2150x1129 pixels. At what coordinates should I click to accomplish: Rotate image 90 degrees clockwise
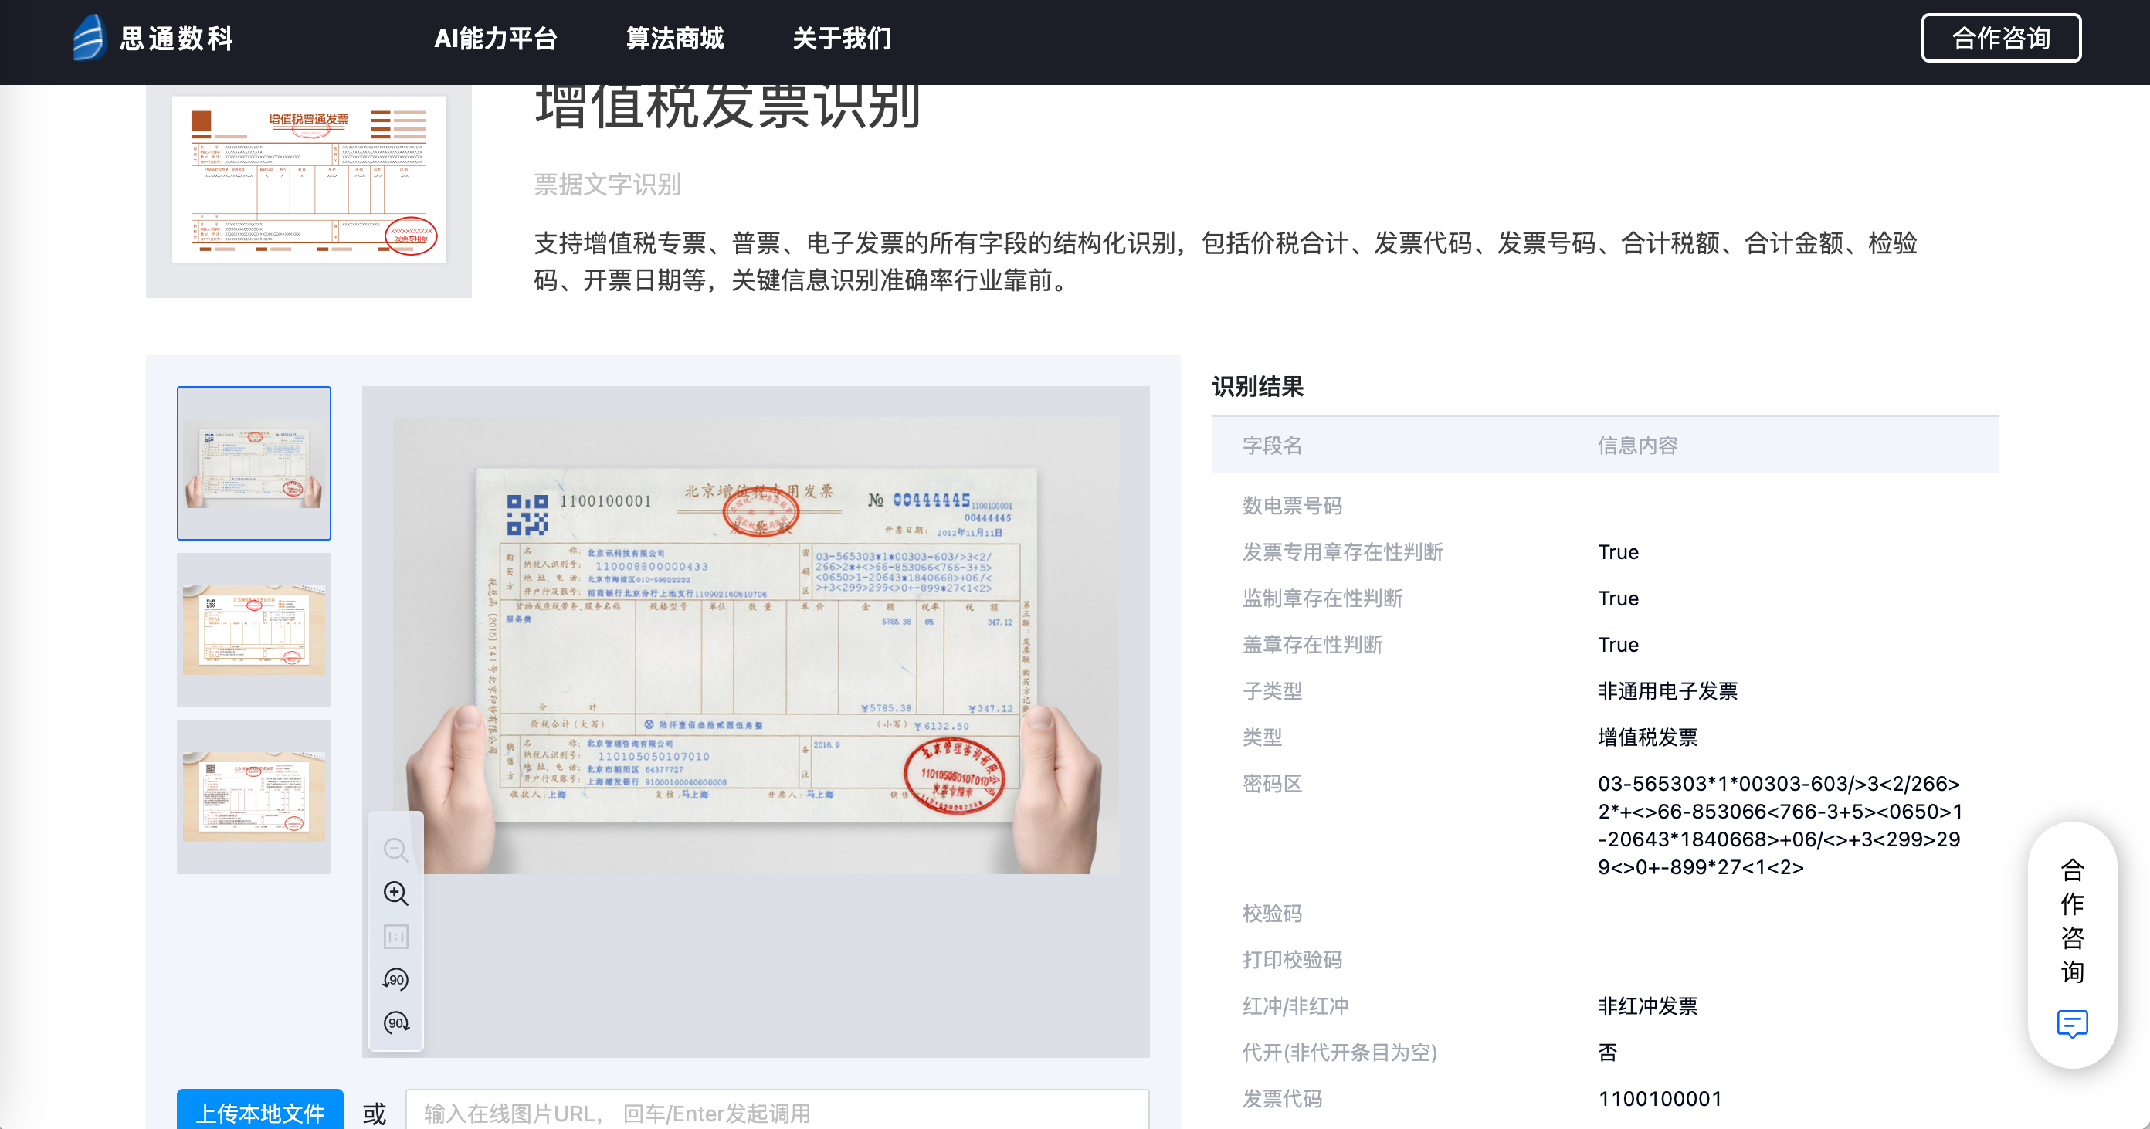(x=395, y=1023)
